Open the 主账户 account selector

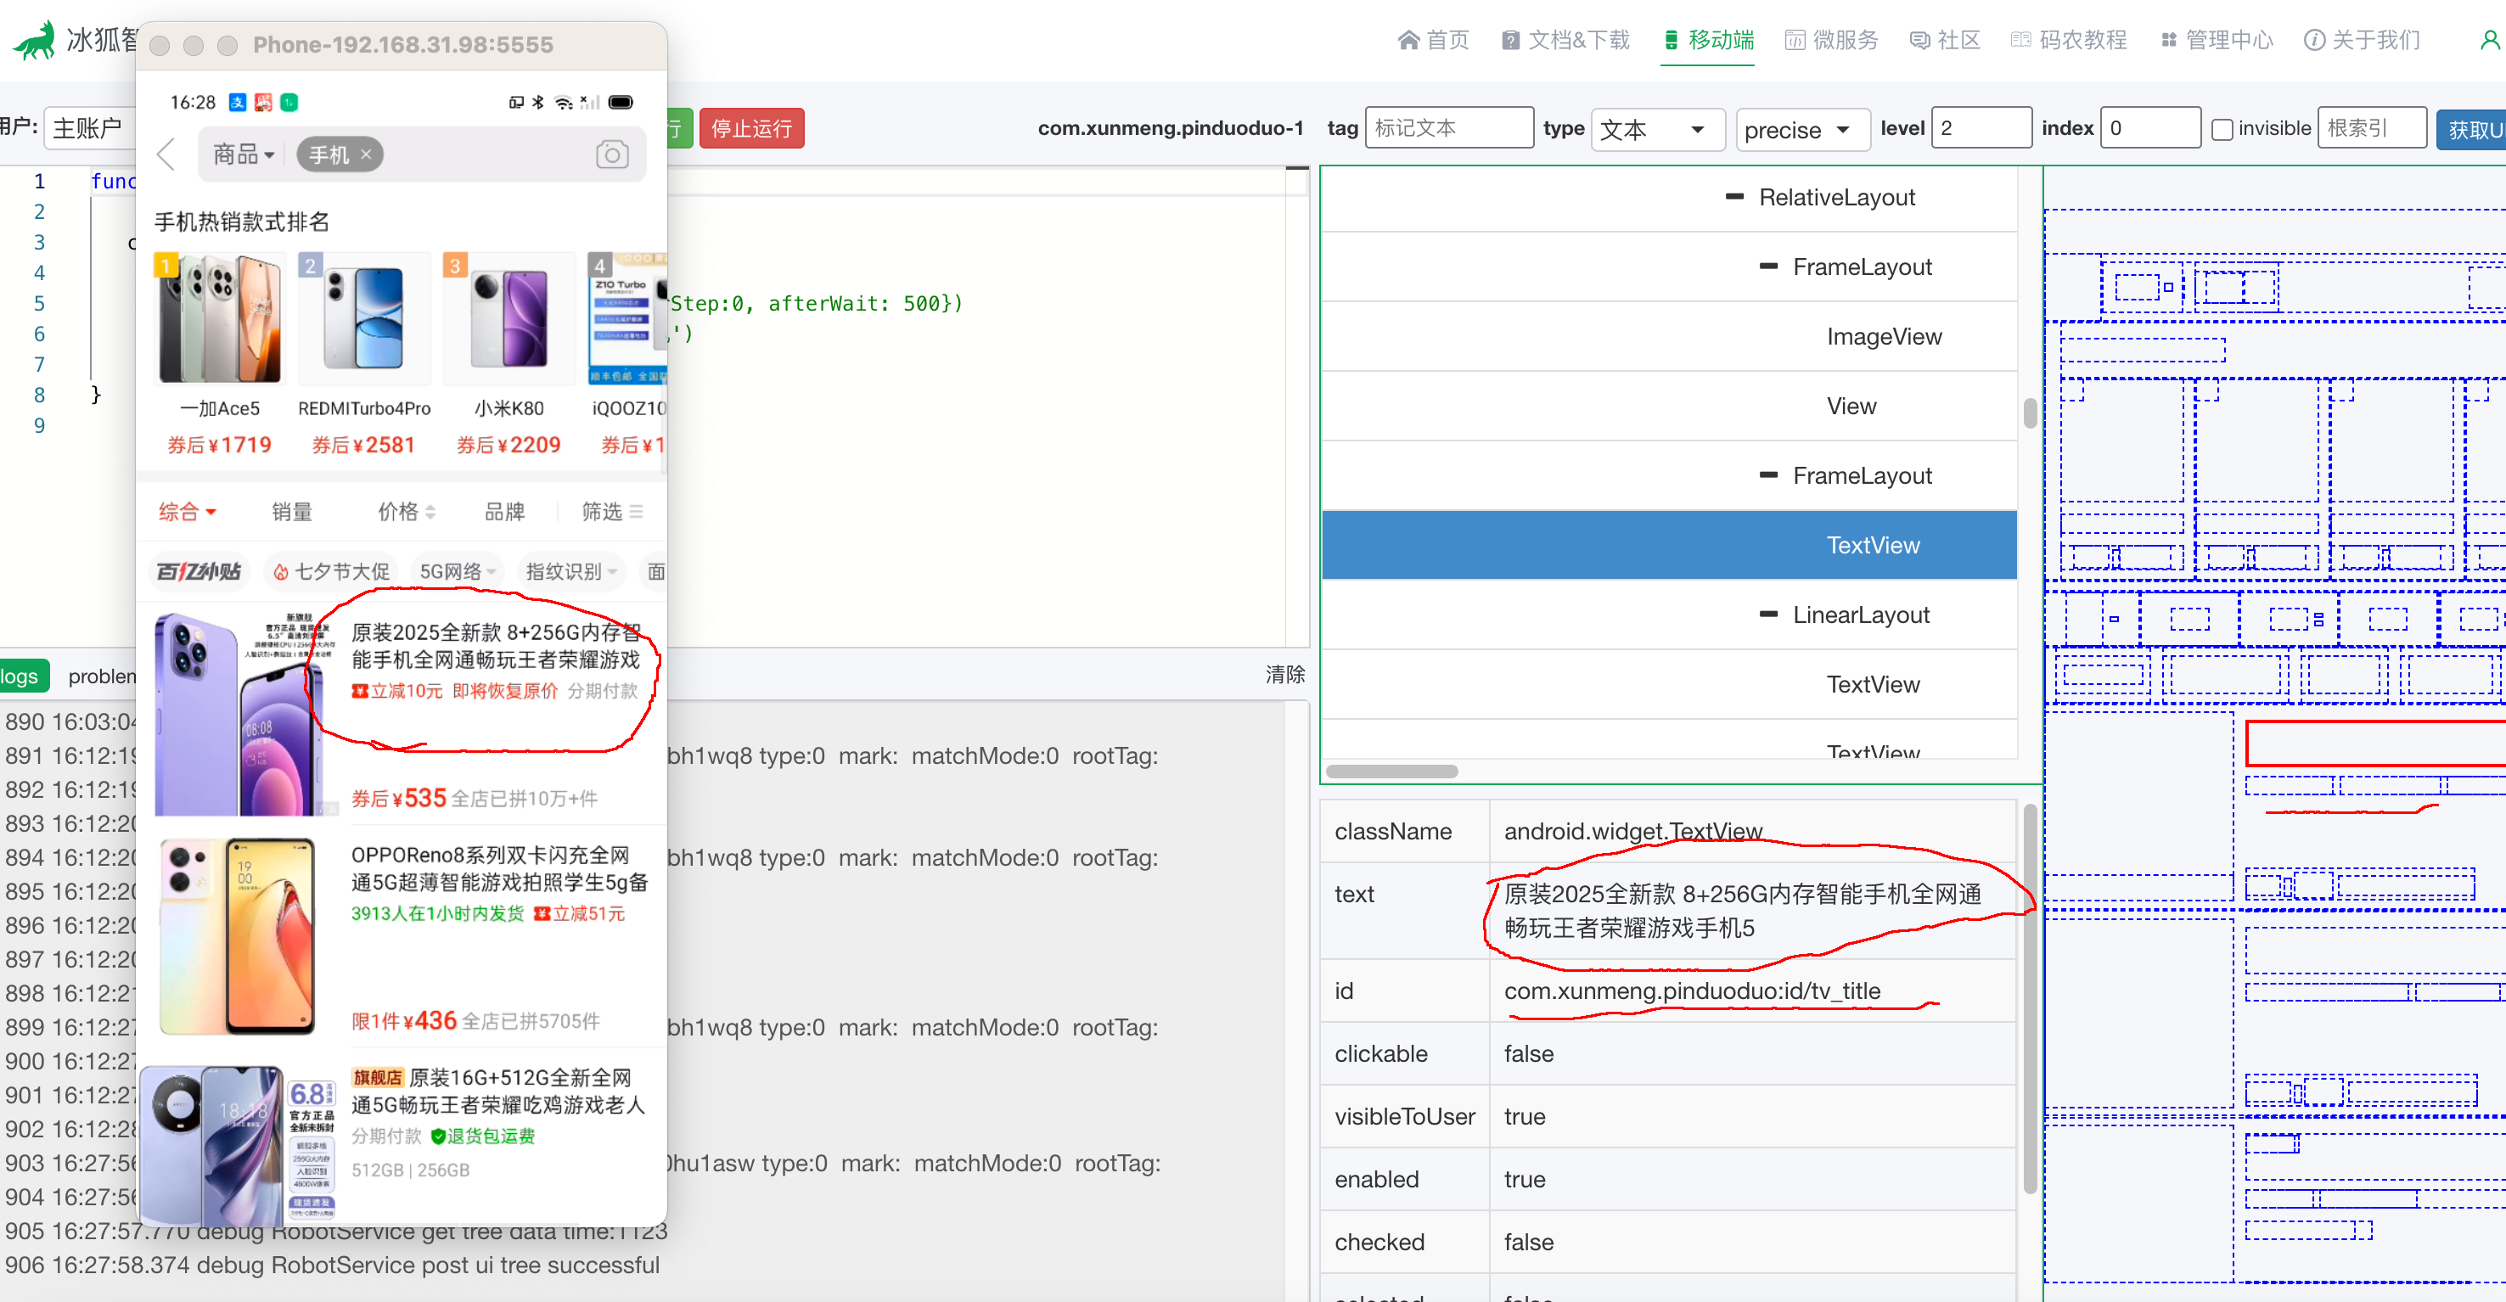tap(89, 127)
